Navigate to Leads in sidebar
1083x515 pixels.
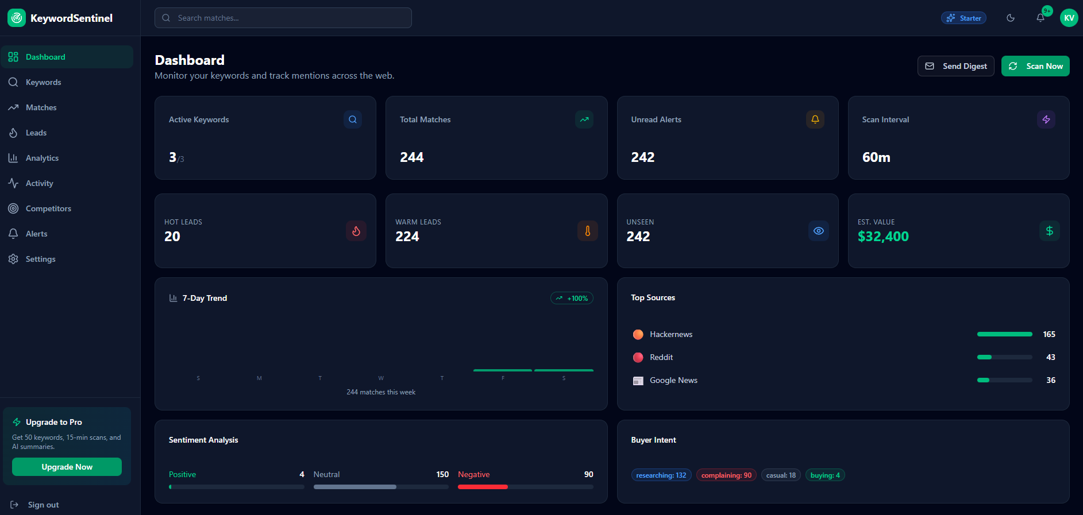67,133
